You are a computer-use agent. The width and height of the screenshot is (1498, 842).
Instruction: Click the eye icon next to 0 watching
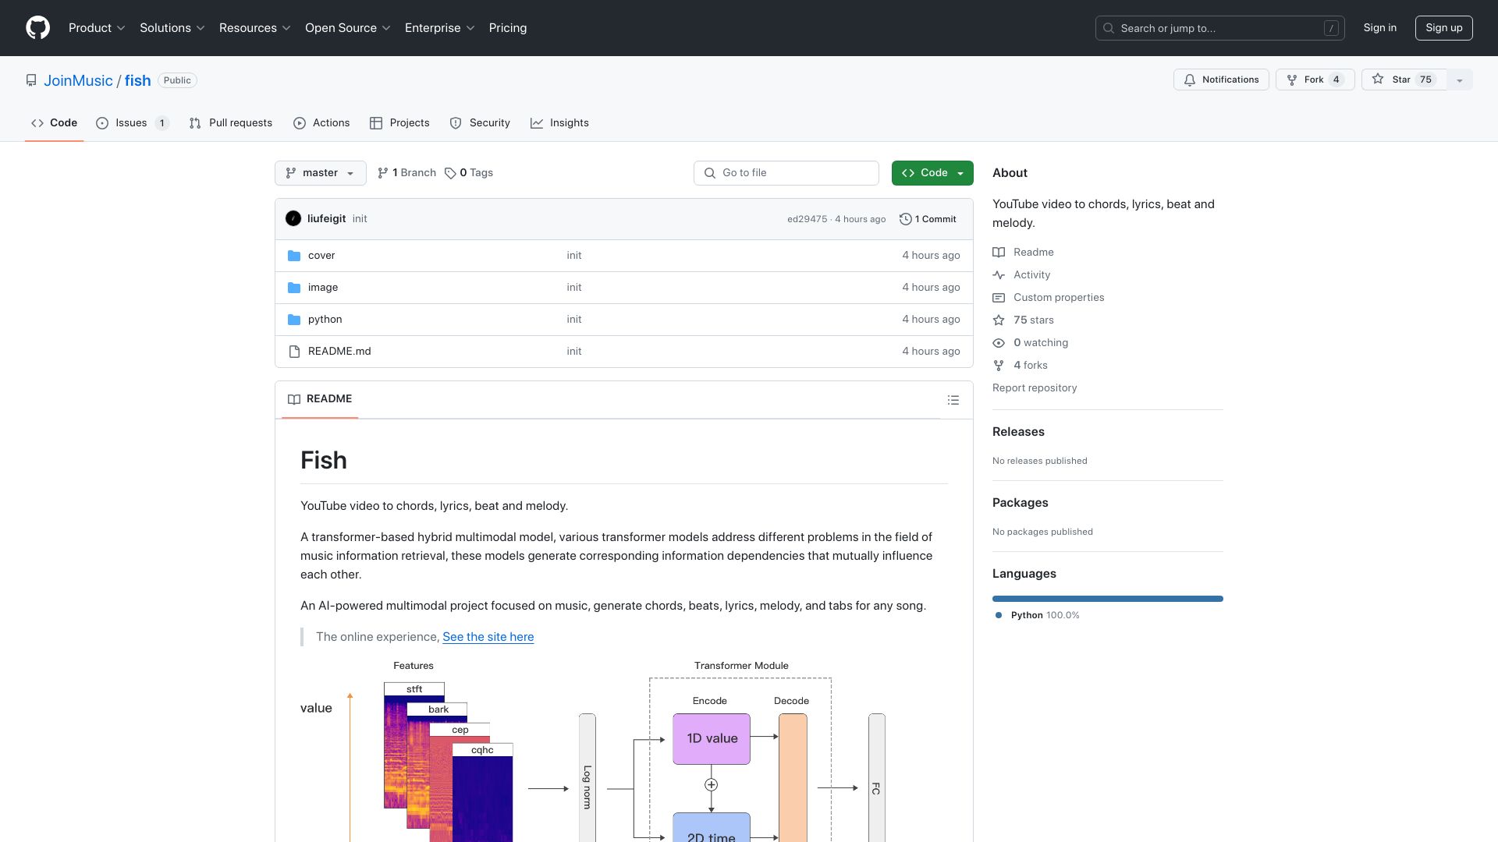pyautogui.click(x=999, y=343)
